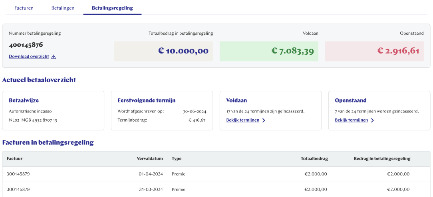433x197 pixels.
Task: Click the IBAN NL02 INGB 4952 8707 15
Action: pyautogui.click(x=33, y=120)
